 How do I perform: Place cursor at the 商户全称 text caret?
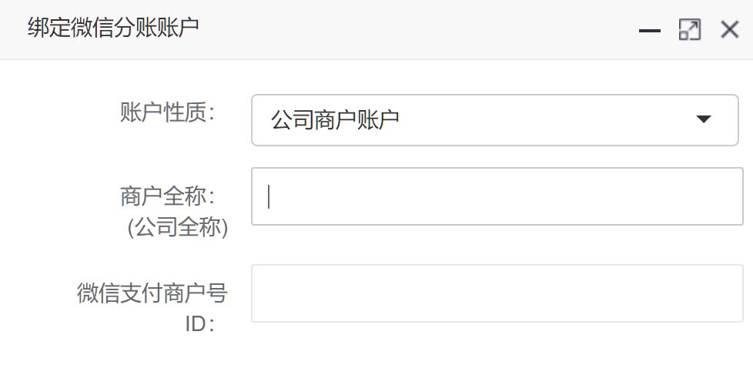[269, 197]
